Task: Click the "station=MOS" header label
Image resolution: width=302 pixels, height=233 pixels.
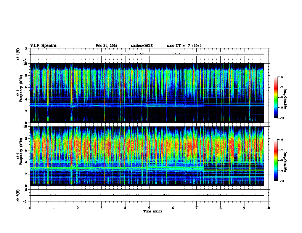Action: (142, 46)
